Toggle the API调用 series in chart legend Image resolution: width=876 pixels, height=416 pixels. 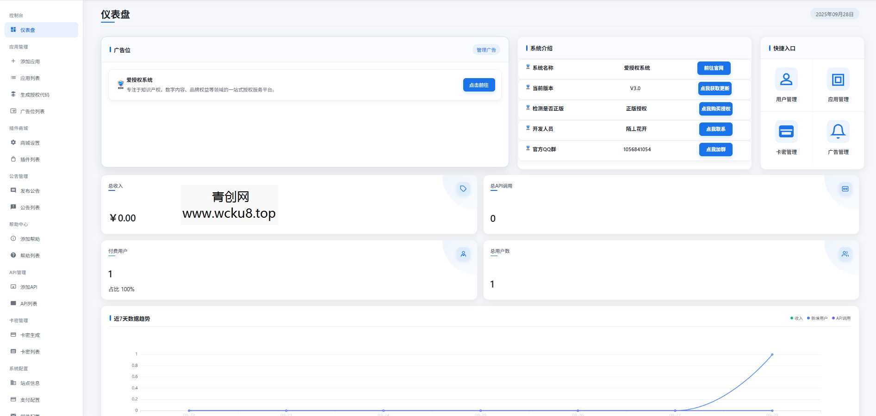coord(841,318)
